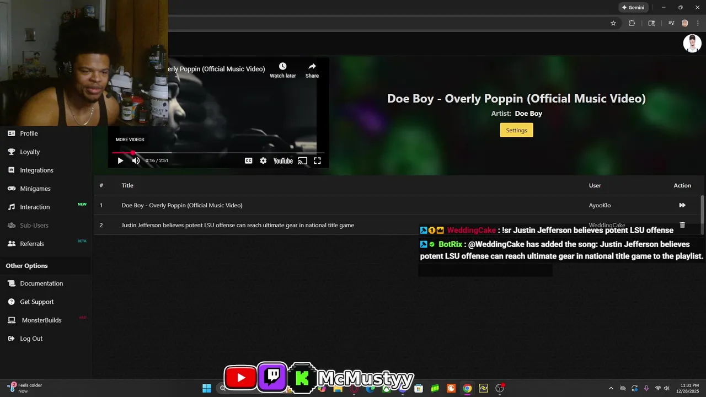This screenshot has width=706, height=397.
Task: Open the Settings button under Doe Boy
Action: click(x=516, y=130)
